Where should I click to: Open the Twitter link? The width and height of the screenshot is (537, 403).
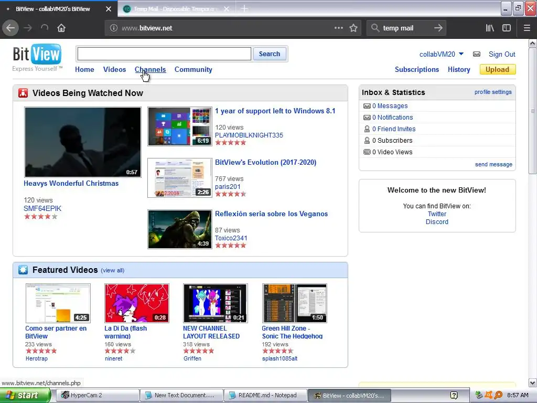437,214
